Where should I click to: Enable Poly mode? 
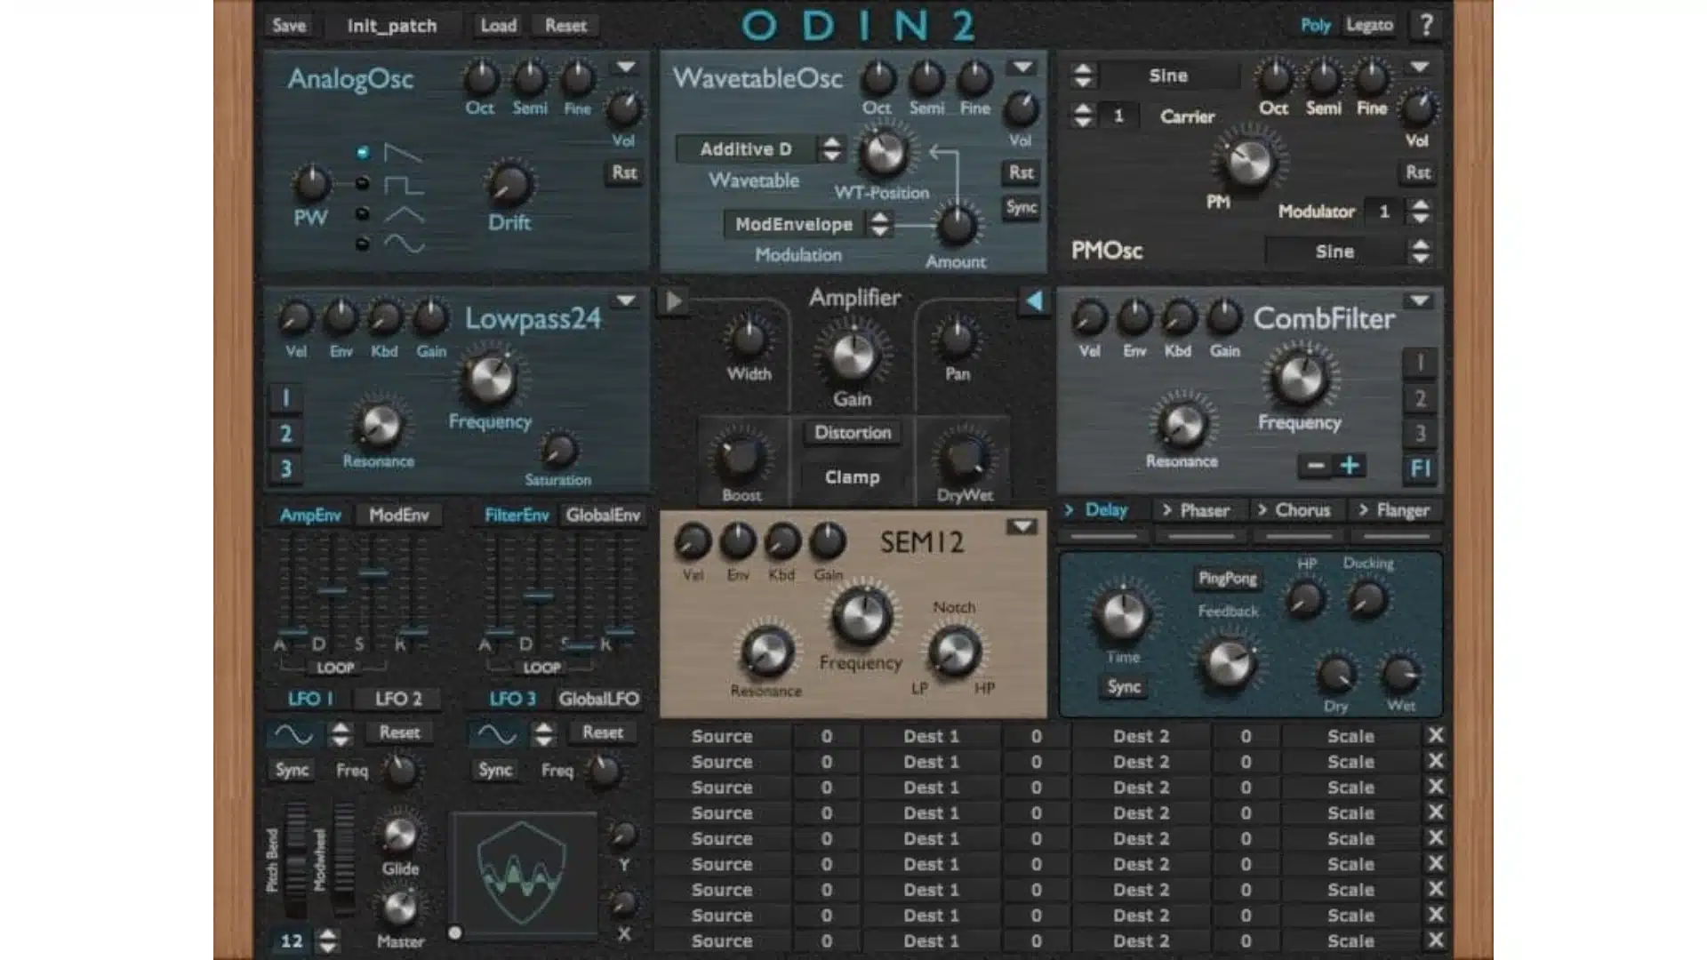tap(1316, 25)
